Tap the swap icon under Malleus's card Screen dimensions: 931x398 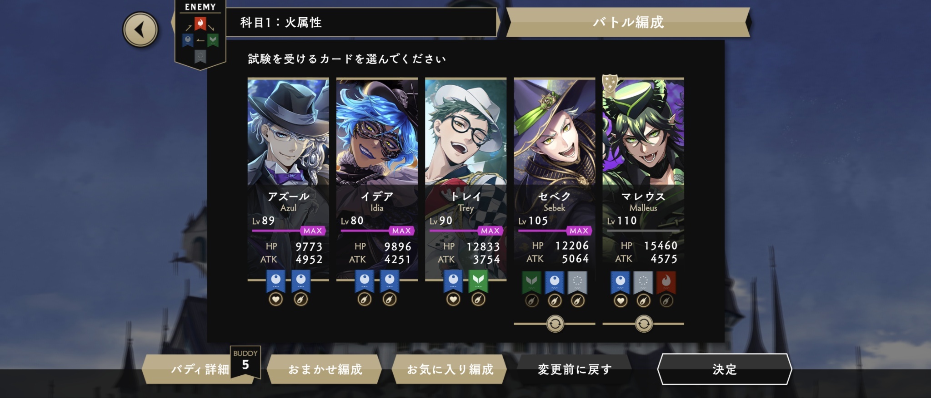(643, 324)
